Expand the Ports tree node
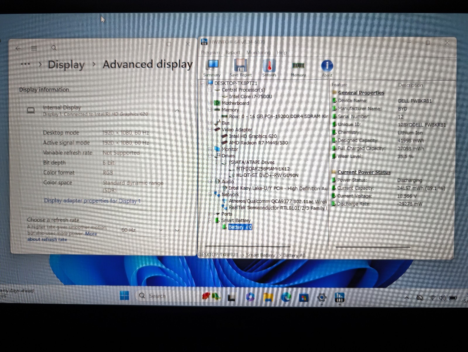 [210, 214]
